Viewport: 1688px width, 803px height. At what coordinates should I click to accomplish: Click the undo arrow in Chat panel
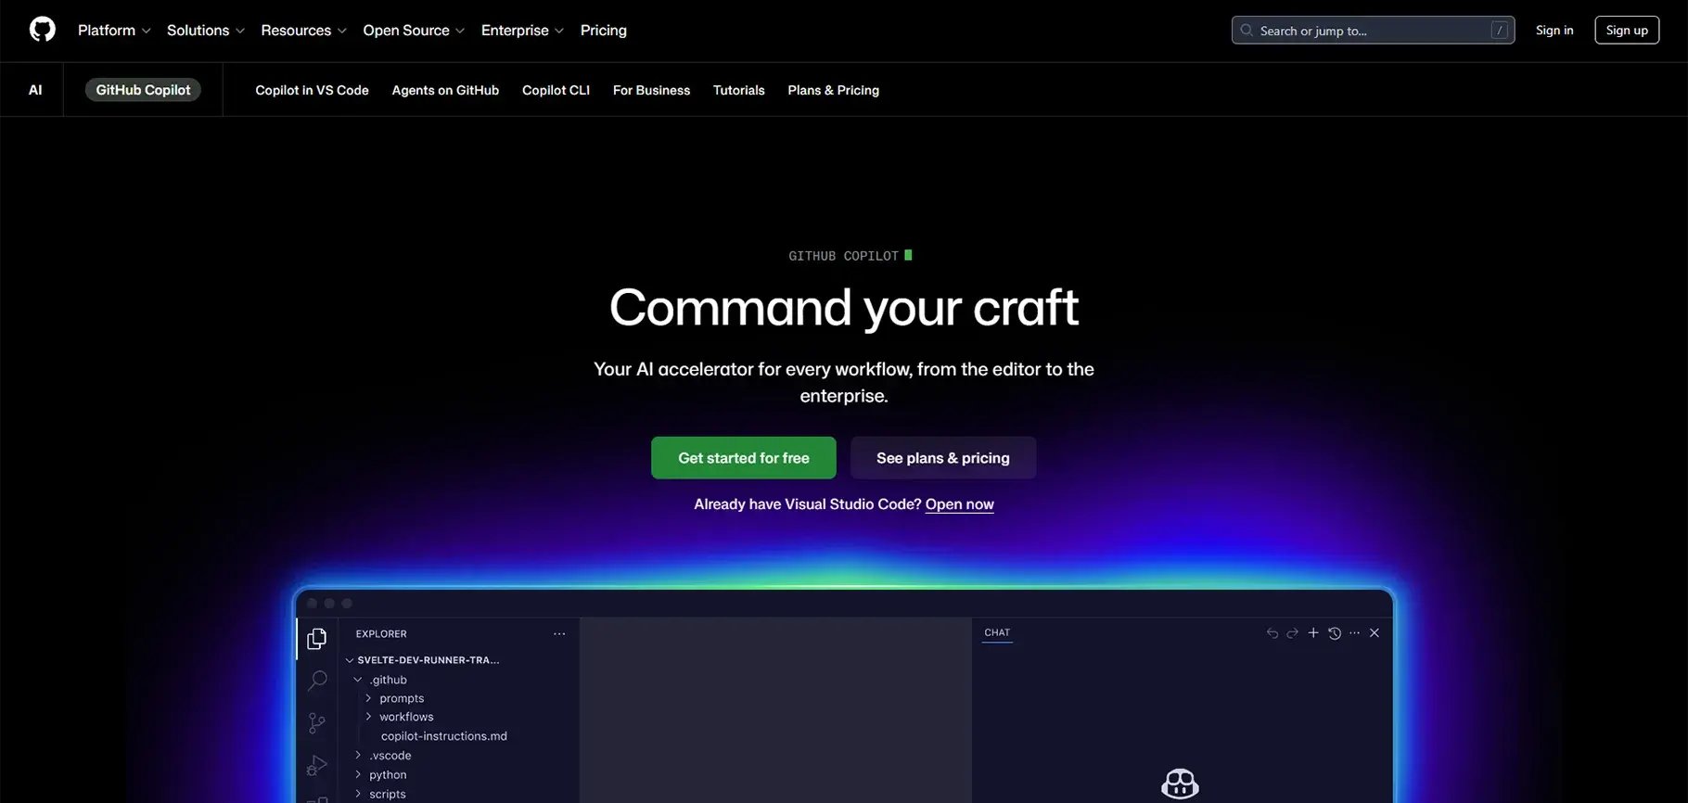tap(1272, 633)
